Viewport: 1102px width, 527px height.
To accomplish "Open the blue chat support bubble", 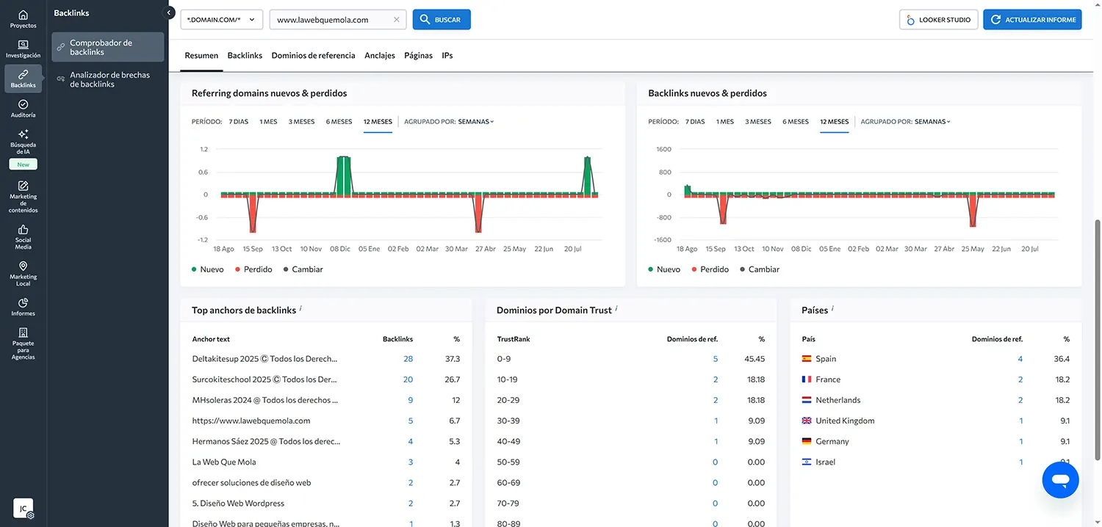I will coord(1060,480).
